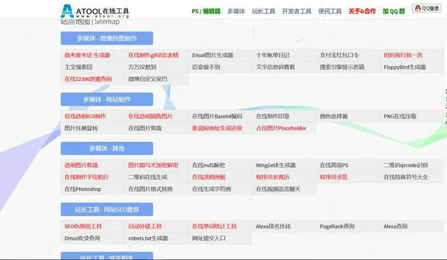This screenshot has width=447, height=260.
Task: Open the 自动外链工具 link
Action: tap(145, 227)
